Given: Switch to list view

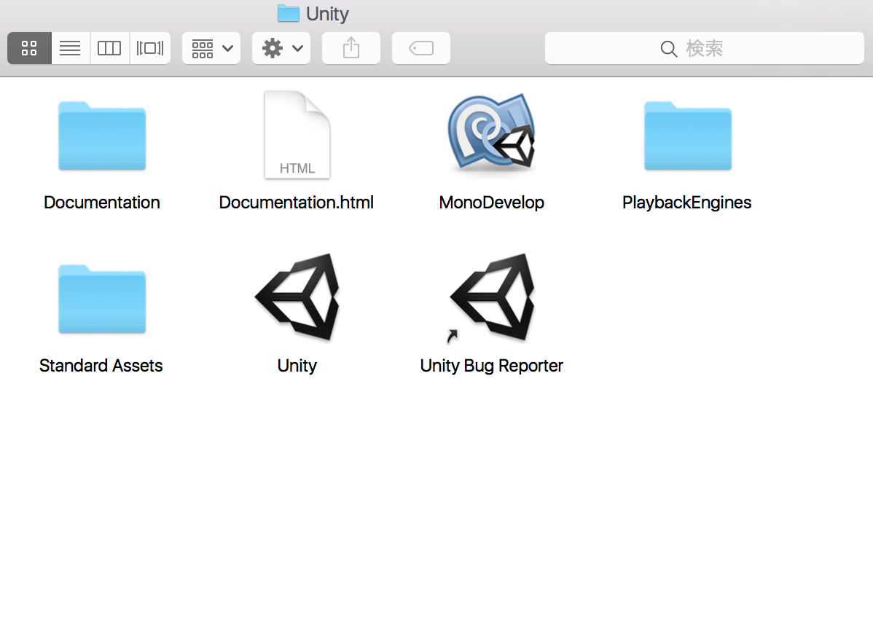Looking at the screenshot, I should [x=70, y=48].
